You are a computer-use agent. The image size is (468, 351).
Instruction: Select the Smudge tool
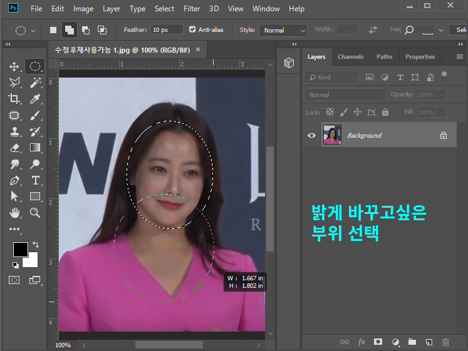tap(14, 164)
